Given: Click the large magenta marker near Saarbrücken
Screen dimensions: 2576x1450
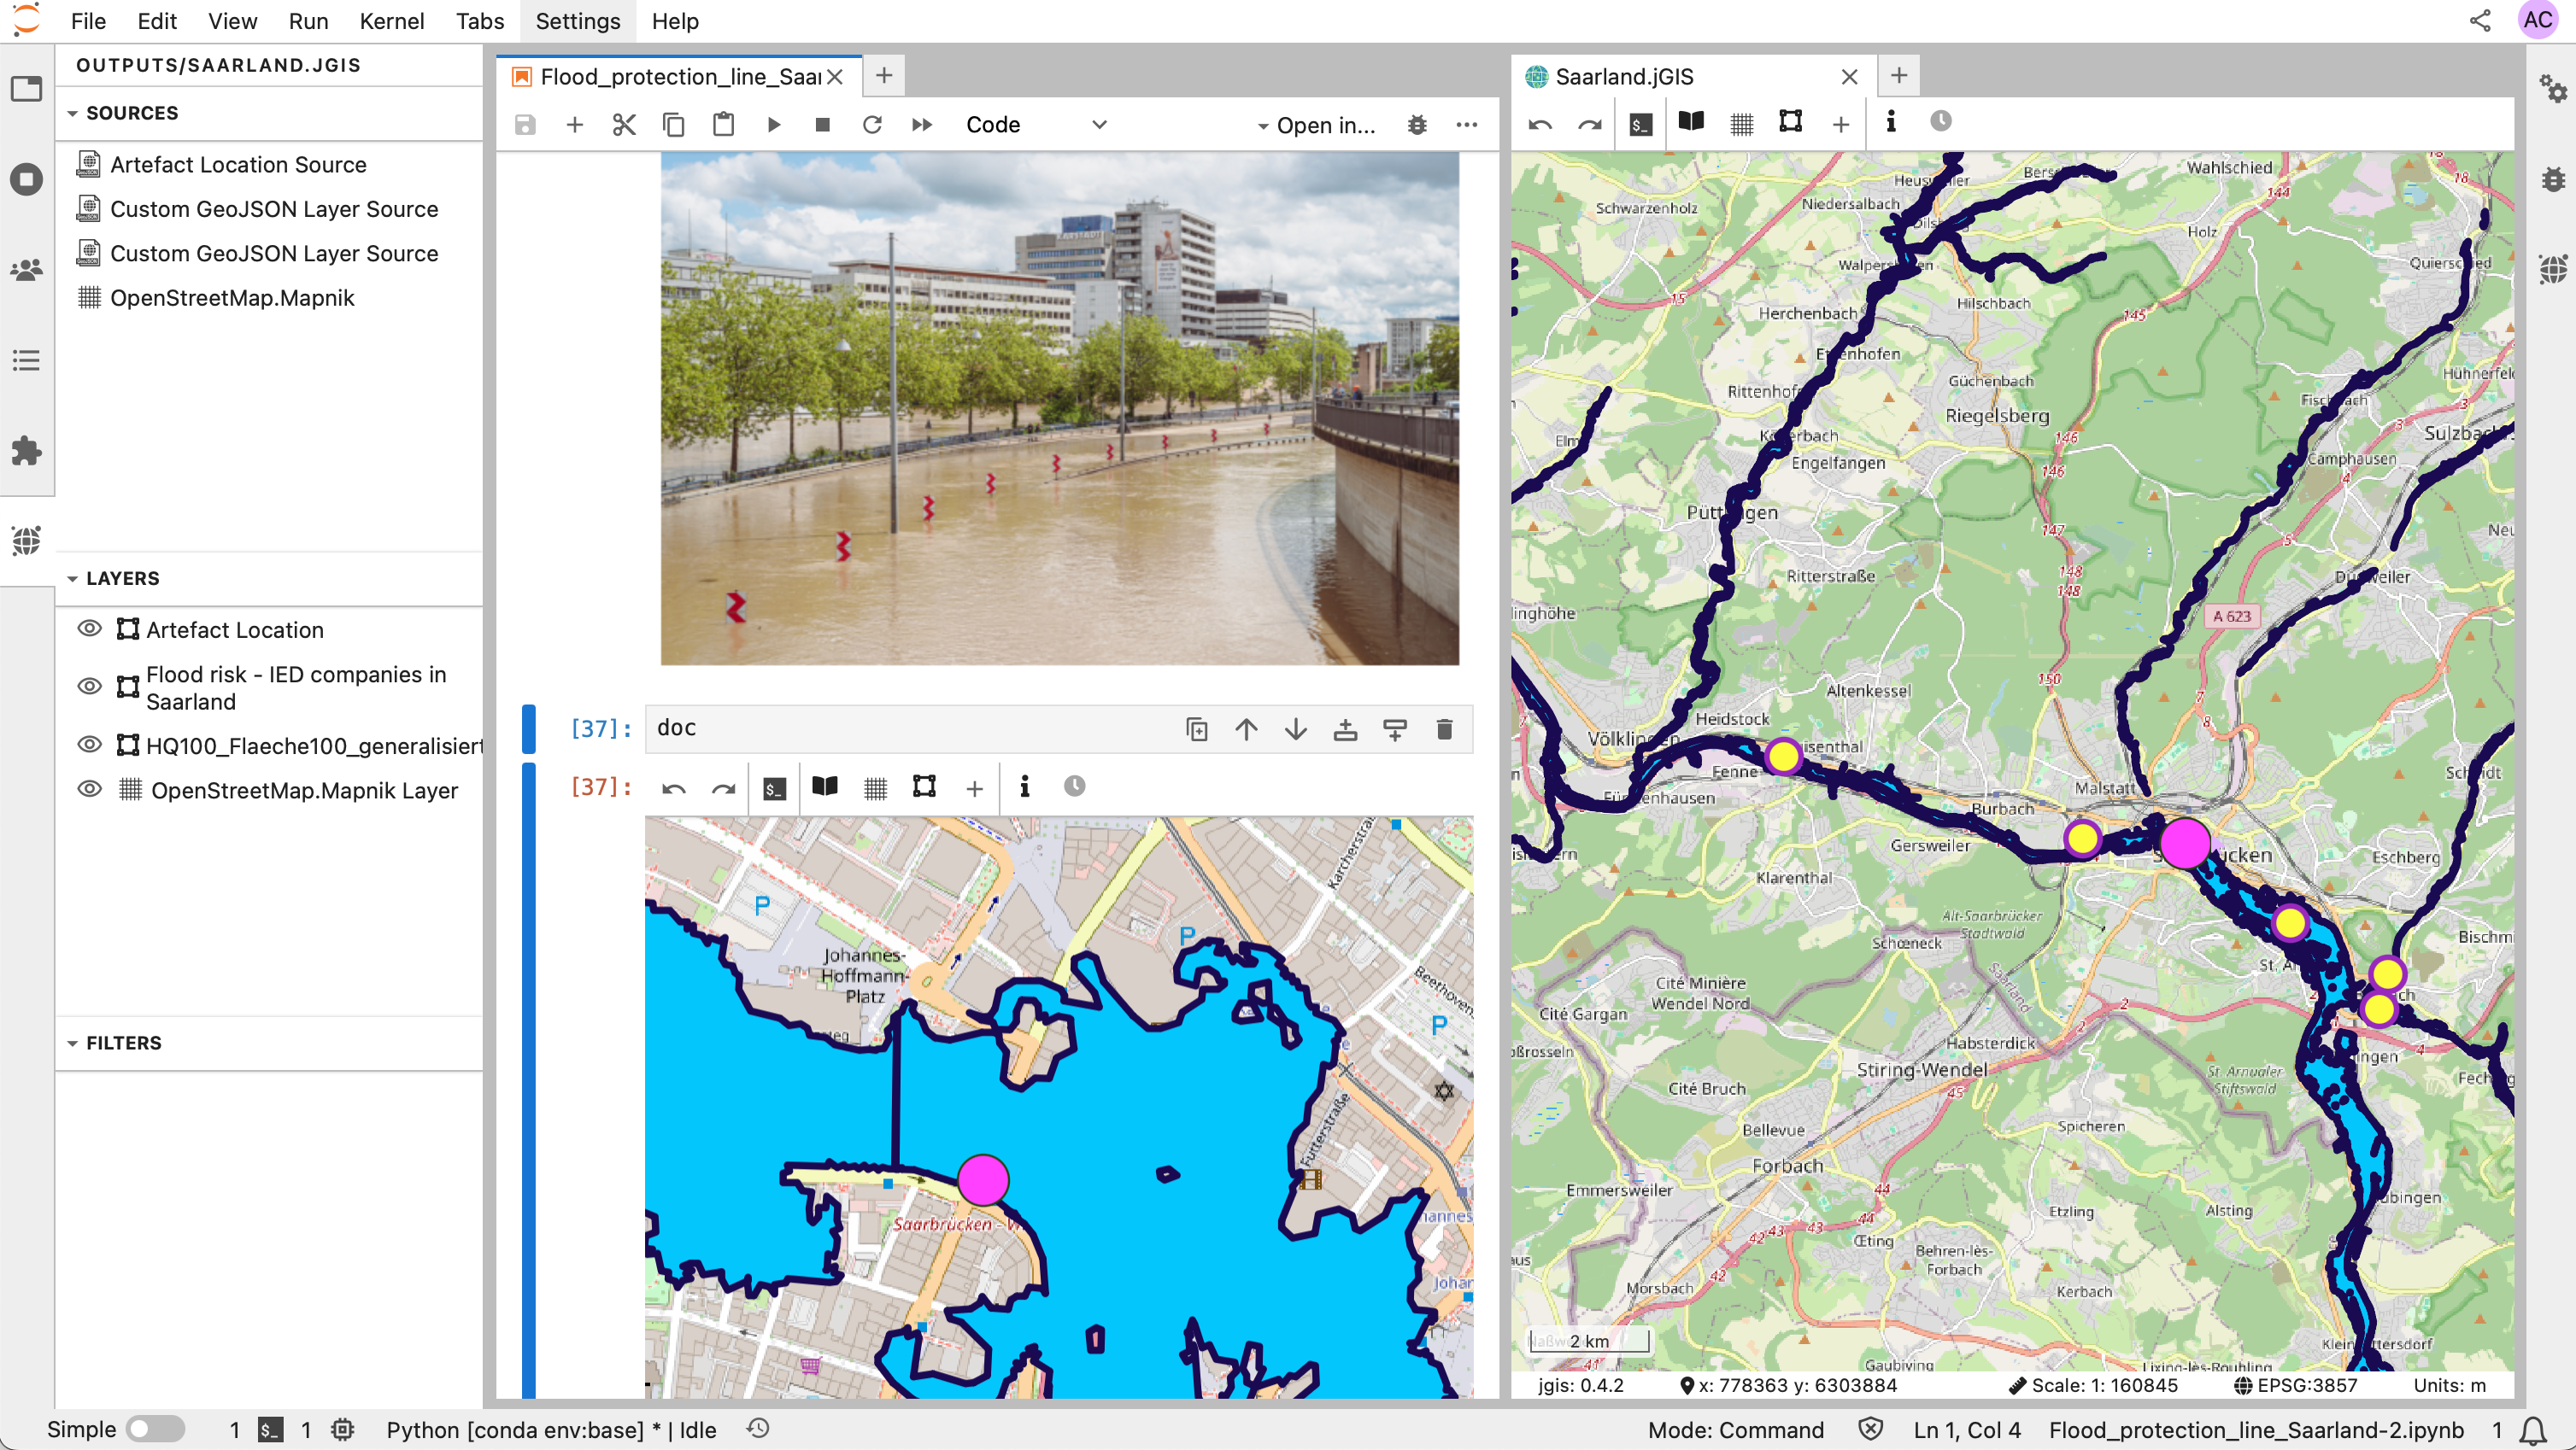Looking at the screenshot, I should tap(2184, 843).
